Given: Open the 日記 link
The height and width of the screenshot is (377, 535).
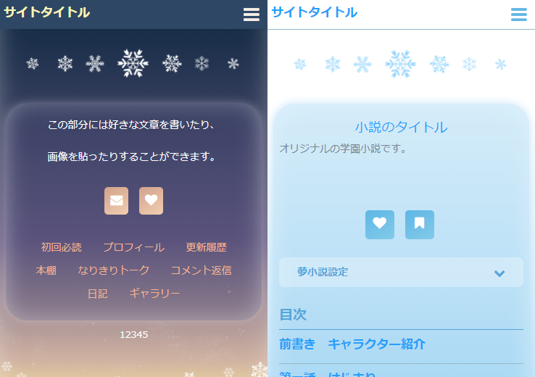Looking at the screenshot, I should 98,294.
